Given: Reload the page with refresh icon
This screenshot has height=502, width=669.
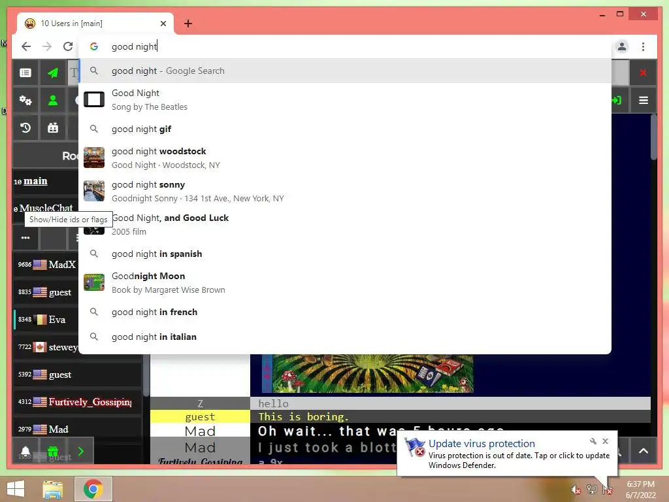Looking at the screenshot, I should click(68, 46).
